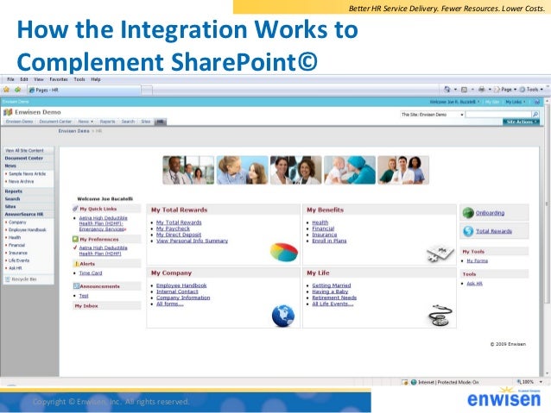Open the My Forms link under My Tools
The height and width of the screenshot is (413, 551).
[x=478, y=260]
